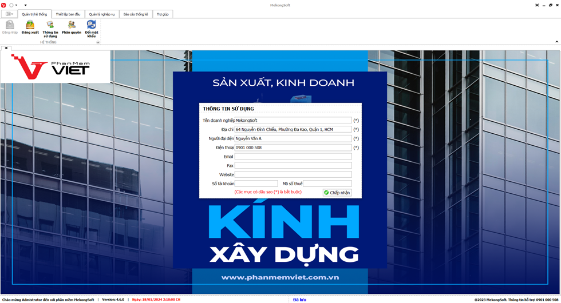The width and height of the screenshot is (561, 303).
Task: Click the Website input field
Action: click(293, 174)
